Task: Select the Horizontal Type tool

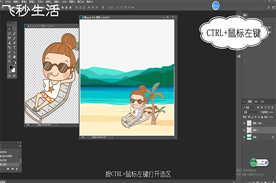Action: 15,48
